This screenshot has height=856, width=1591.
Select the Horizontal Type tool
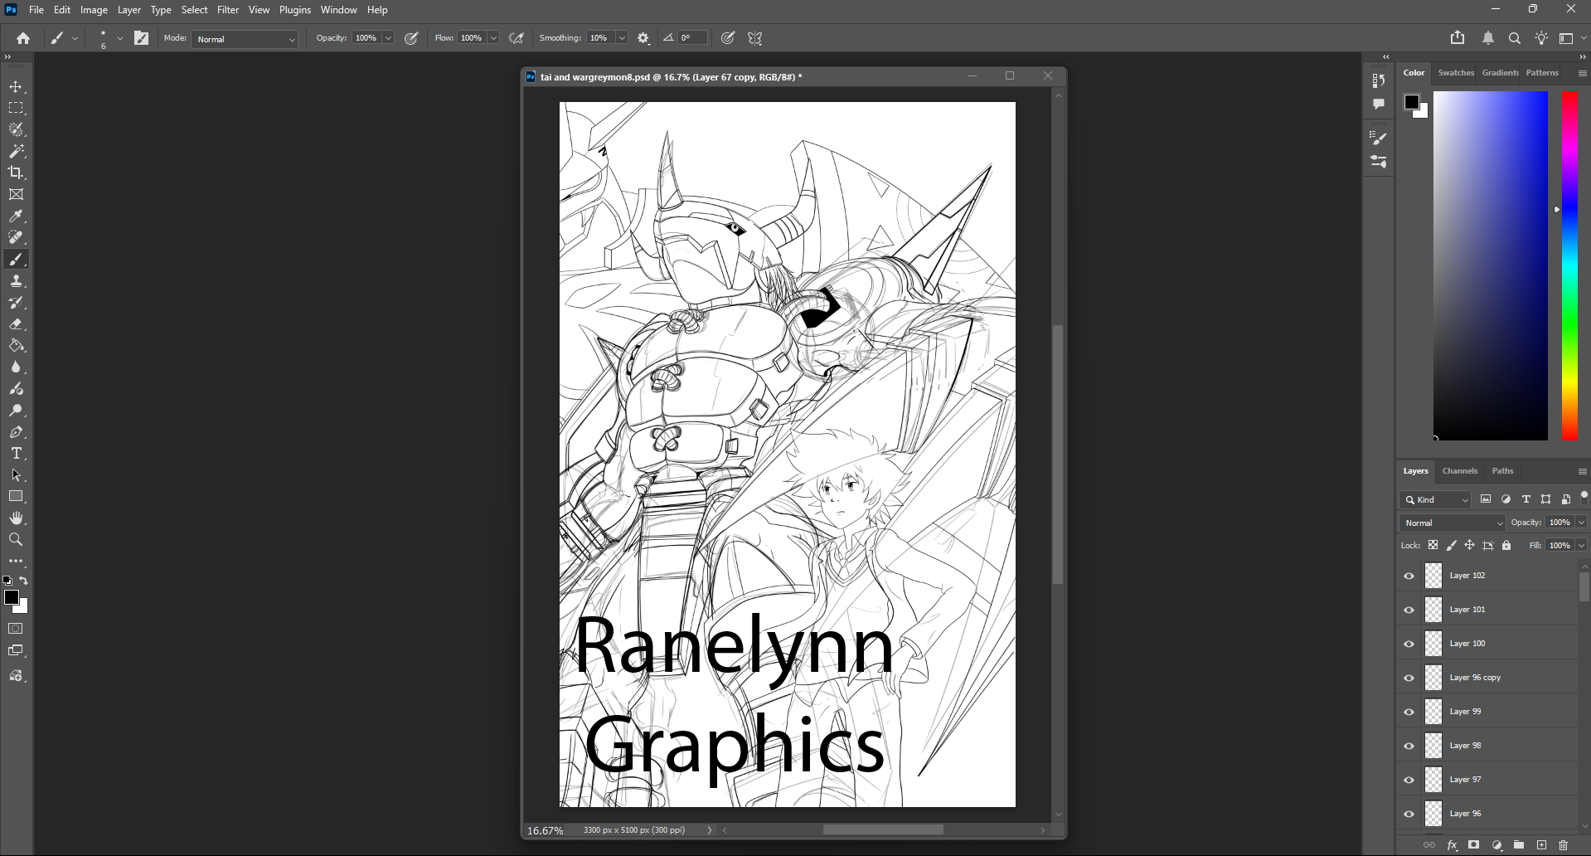16,454
